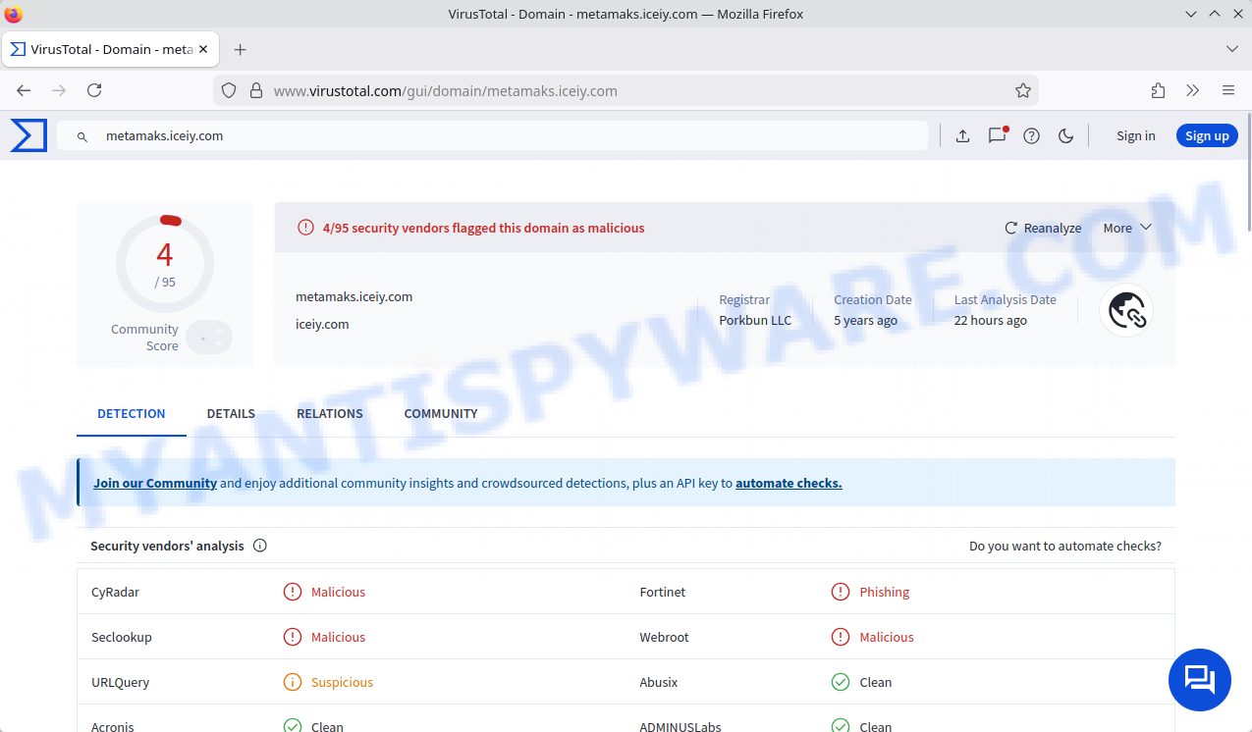This screenshot has height=732, width=1252.
Task: Open the Firefox hamburger application menu
Action: coord(1227,90)
